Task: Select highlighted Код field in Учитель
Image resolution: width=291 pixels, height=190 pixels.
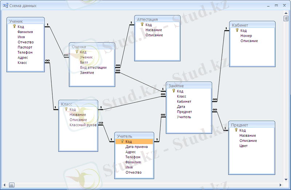Action: [x=134, y=141]
